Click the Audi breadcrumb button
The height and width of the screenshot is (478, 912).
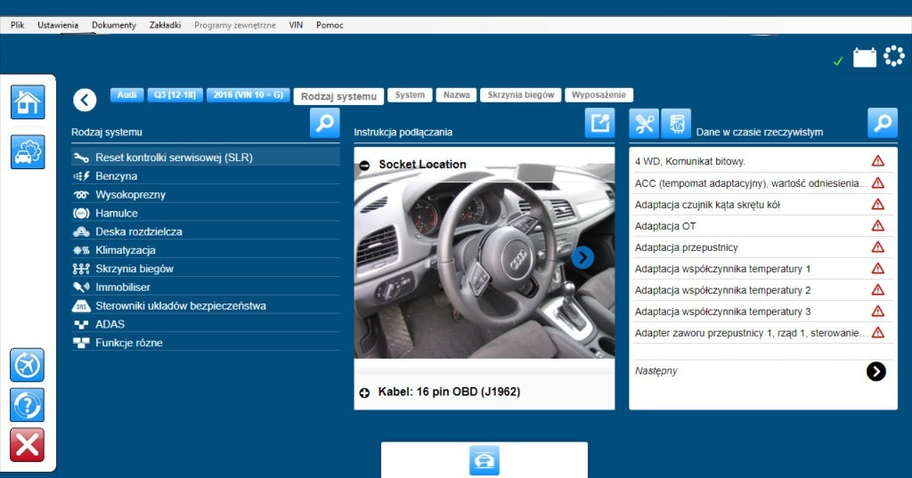tap(126, 94)
